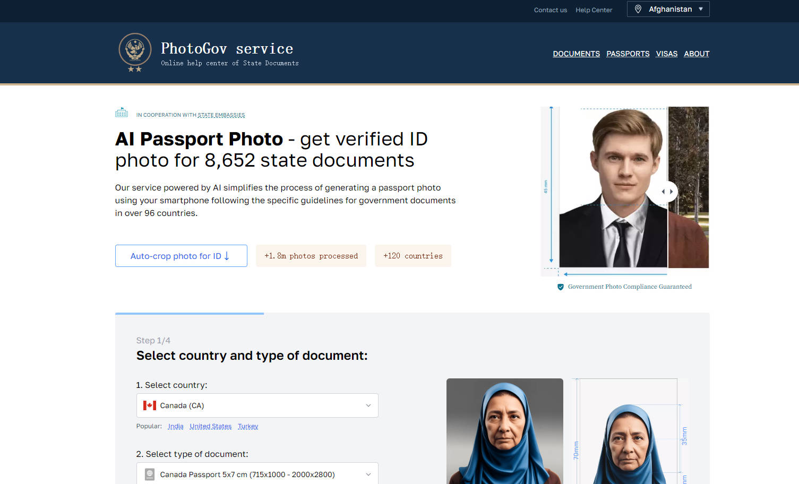Click the before-after comparison slider handle

coord(667,192)
